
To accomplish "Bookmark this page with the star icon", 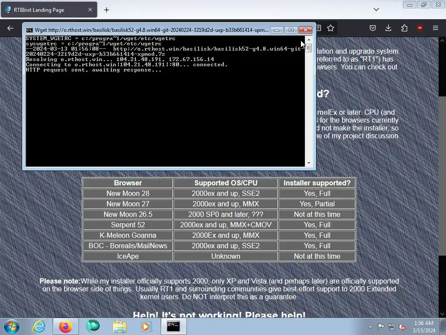I will (330, 28).
